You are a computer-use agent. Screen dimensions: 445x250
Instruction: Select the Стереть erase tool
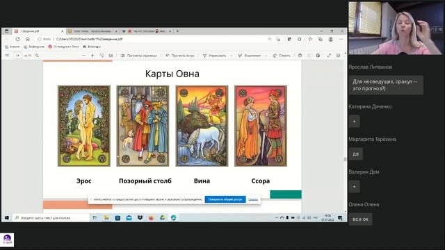pos(281,56)
